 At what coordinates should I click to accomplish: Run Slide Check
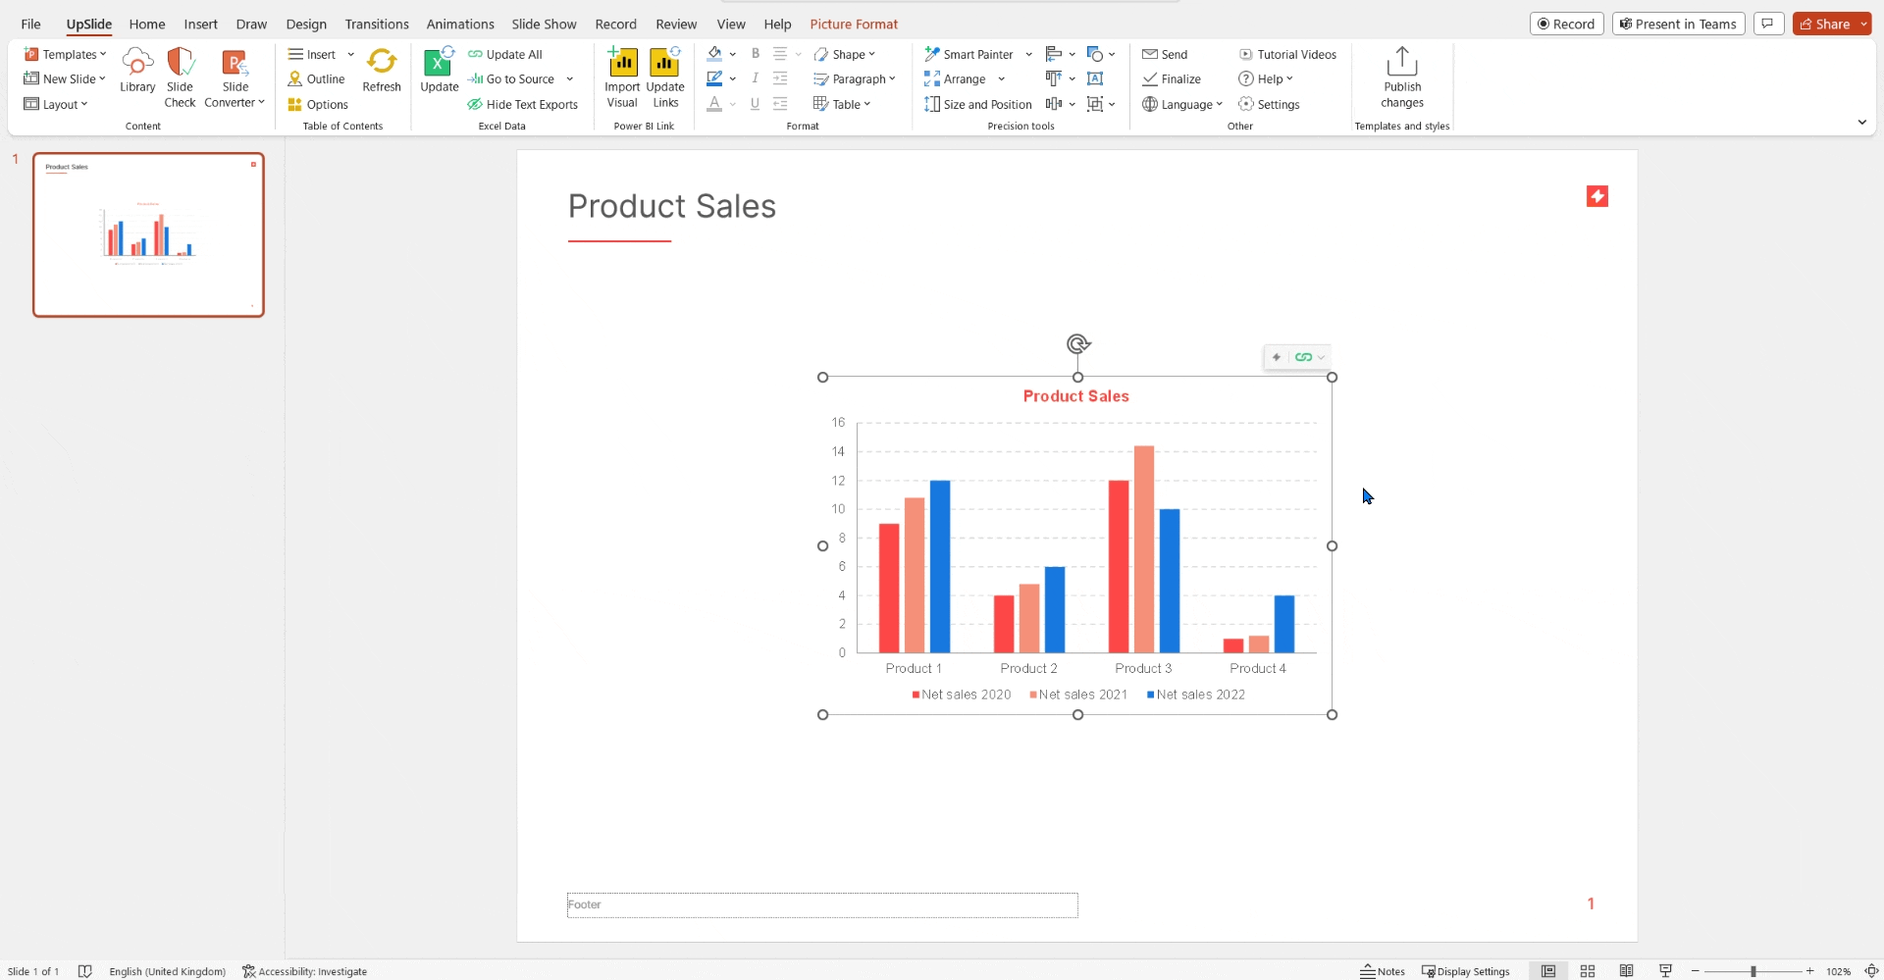(179, 77)
